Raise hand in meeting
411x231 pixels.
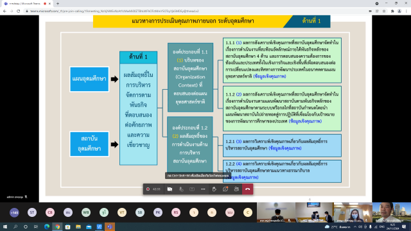[214, 189]
